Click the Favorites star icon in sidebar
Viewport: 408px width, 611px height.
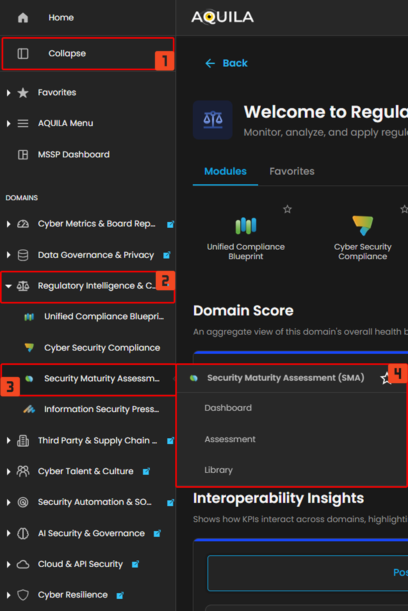[23, 93]
